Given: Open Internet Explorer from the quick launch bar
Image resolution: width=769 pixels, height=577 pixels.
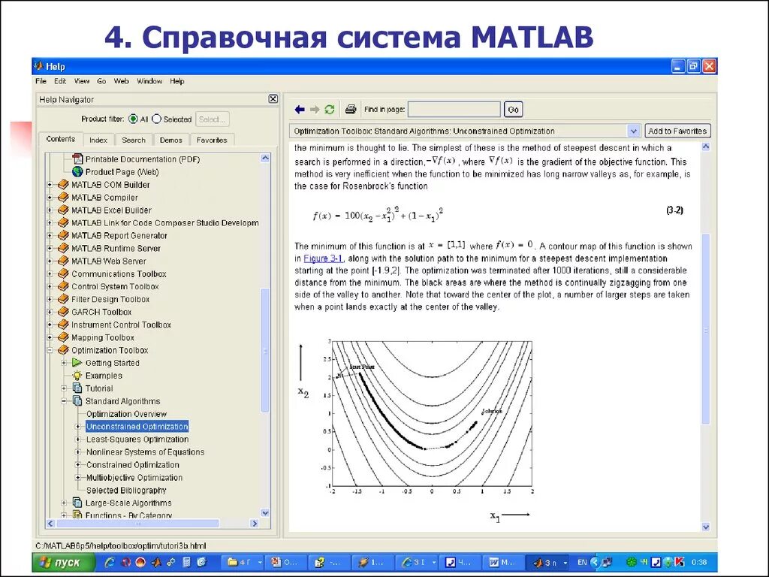Looking at the screenshot, I should click(110, 562).
